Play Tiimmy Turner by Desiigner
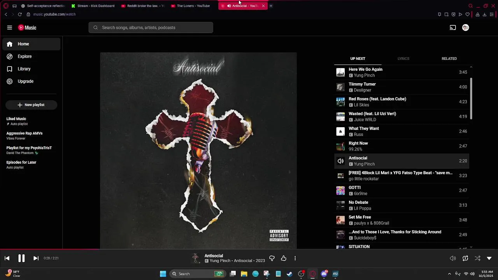This screenshot has width=498, height=280. (402, 87)
